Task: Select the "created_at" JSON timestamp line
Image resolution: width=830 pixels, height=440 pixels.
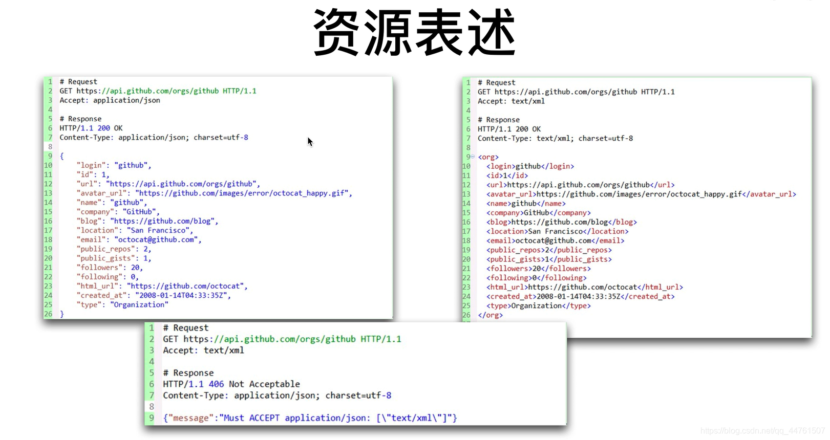Action: click(x=154, y=295)
